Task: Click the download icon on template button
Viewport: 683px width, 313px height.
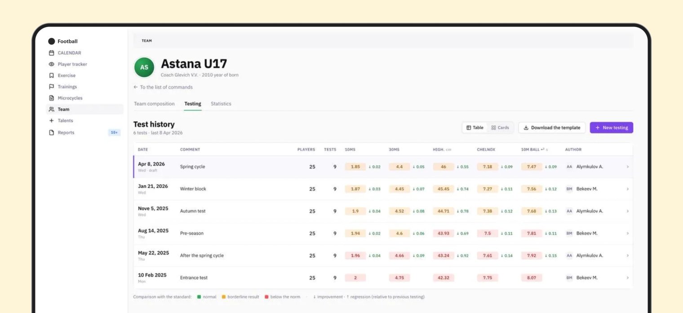Action: (526, 128)
